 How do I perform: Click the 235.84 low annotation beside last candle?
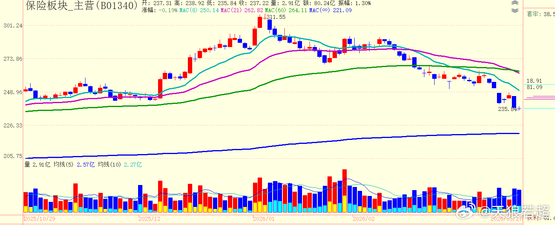point(508,109)
